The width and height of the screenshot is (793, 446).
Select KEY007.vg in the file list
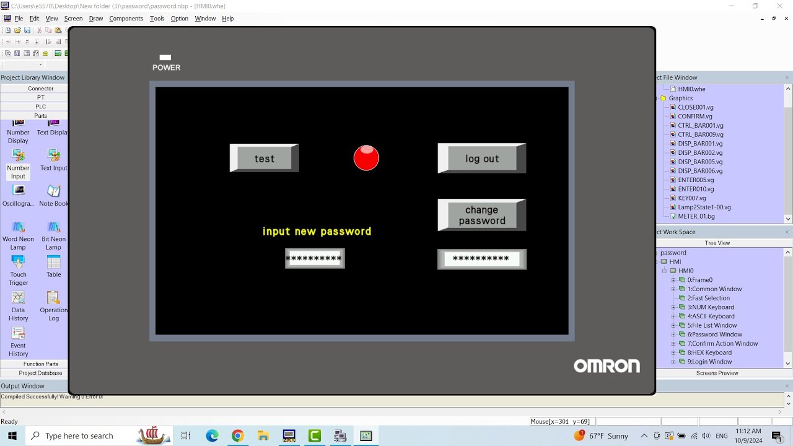pos(692,198)
